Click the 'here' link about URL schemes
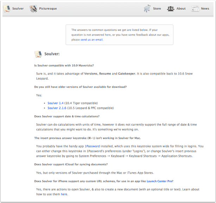 point(64,194)
